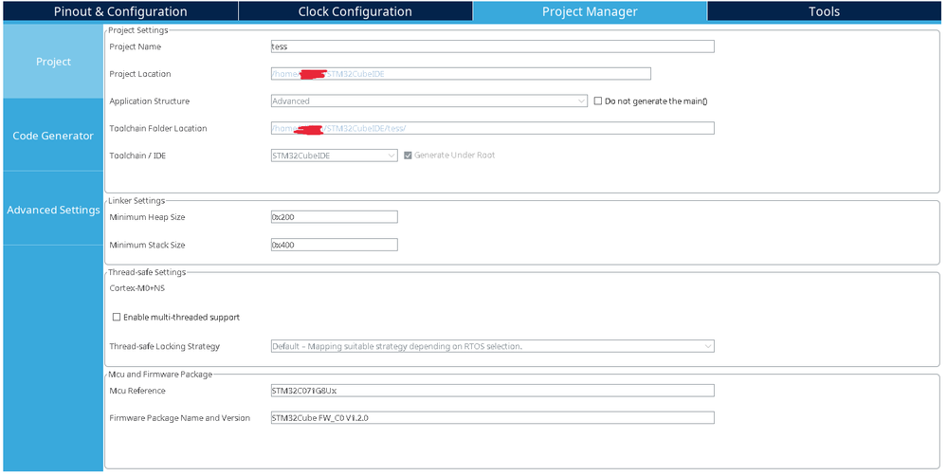
Task: Enable multi-threaded support checkbox
Action: point(117,317)
